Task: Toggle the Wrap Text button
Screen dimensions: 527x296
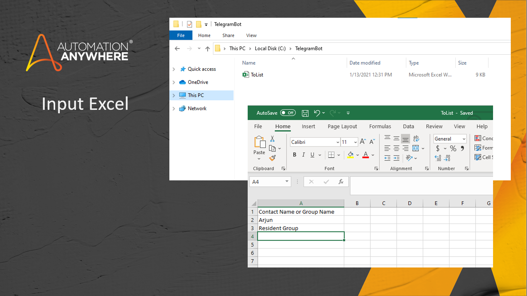Action: (416, 139)
